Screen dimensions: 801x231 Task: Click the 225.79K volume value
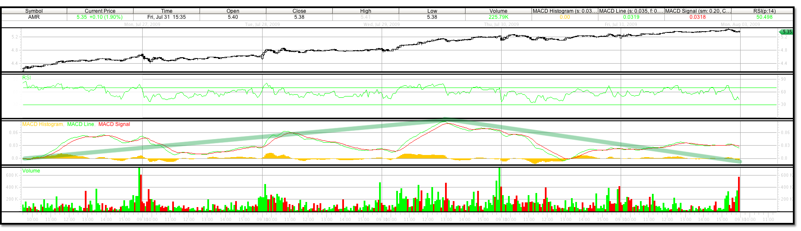tap(498, 17)
